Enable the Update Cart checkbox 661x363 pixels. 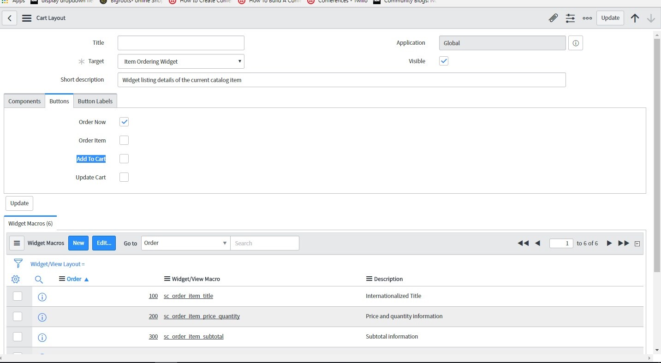(124, 177)
